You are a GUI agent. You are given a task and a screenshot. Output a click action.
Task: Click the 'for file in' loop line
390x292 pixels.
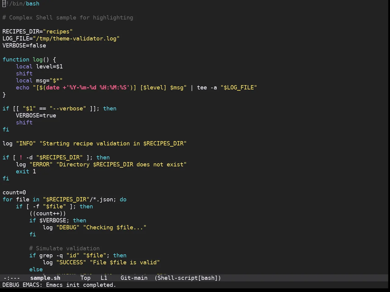point(64,200)
